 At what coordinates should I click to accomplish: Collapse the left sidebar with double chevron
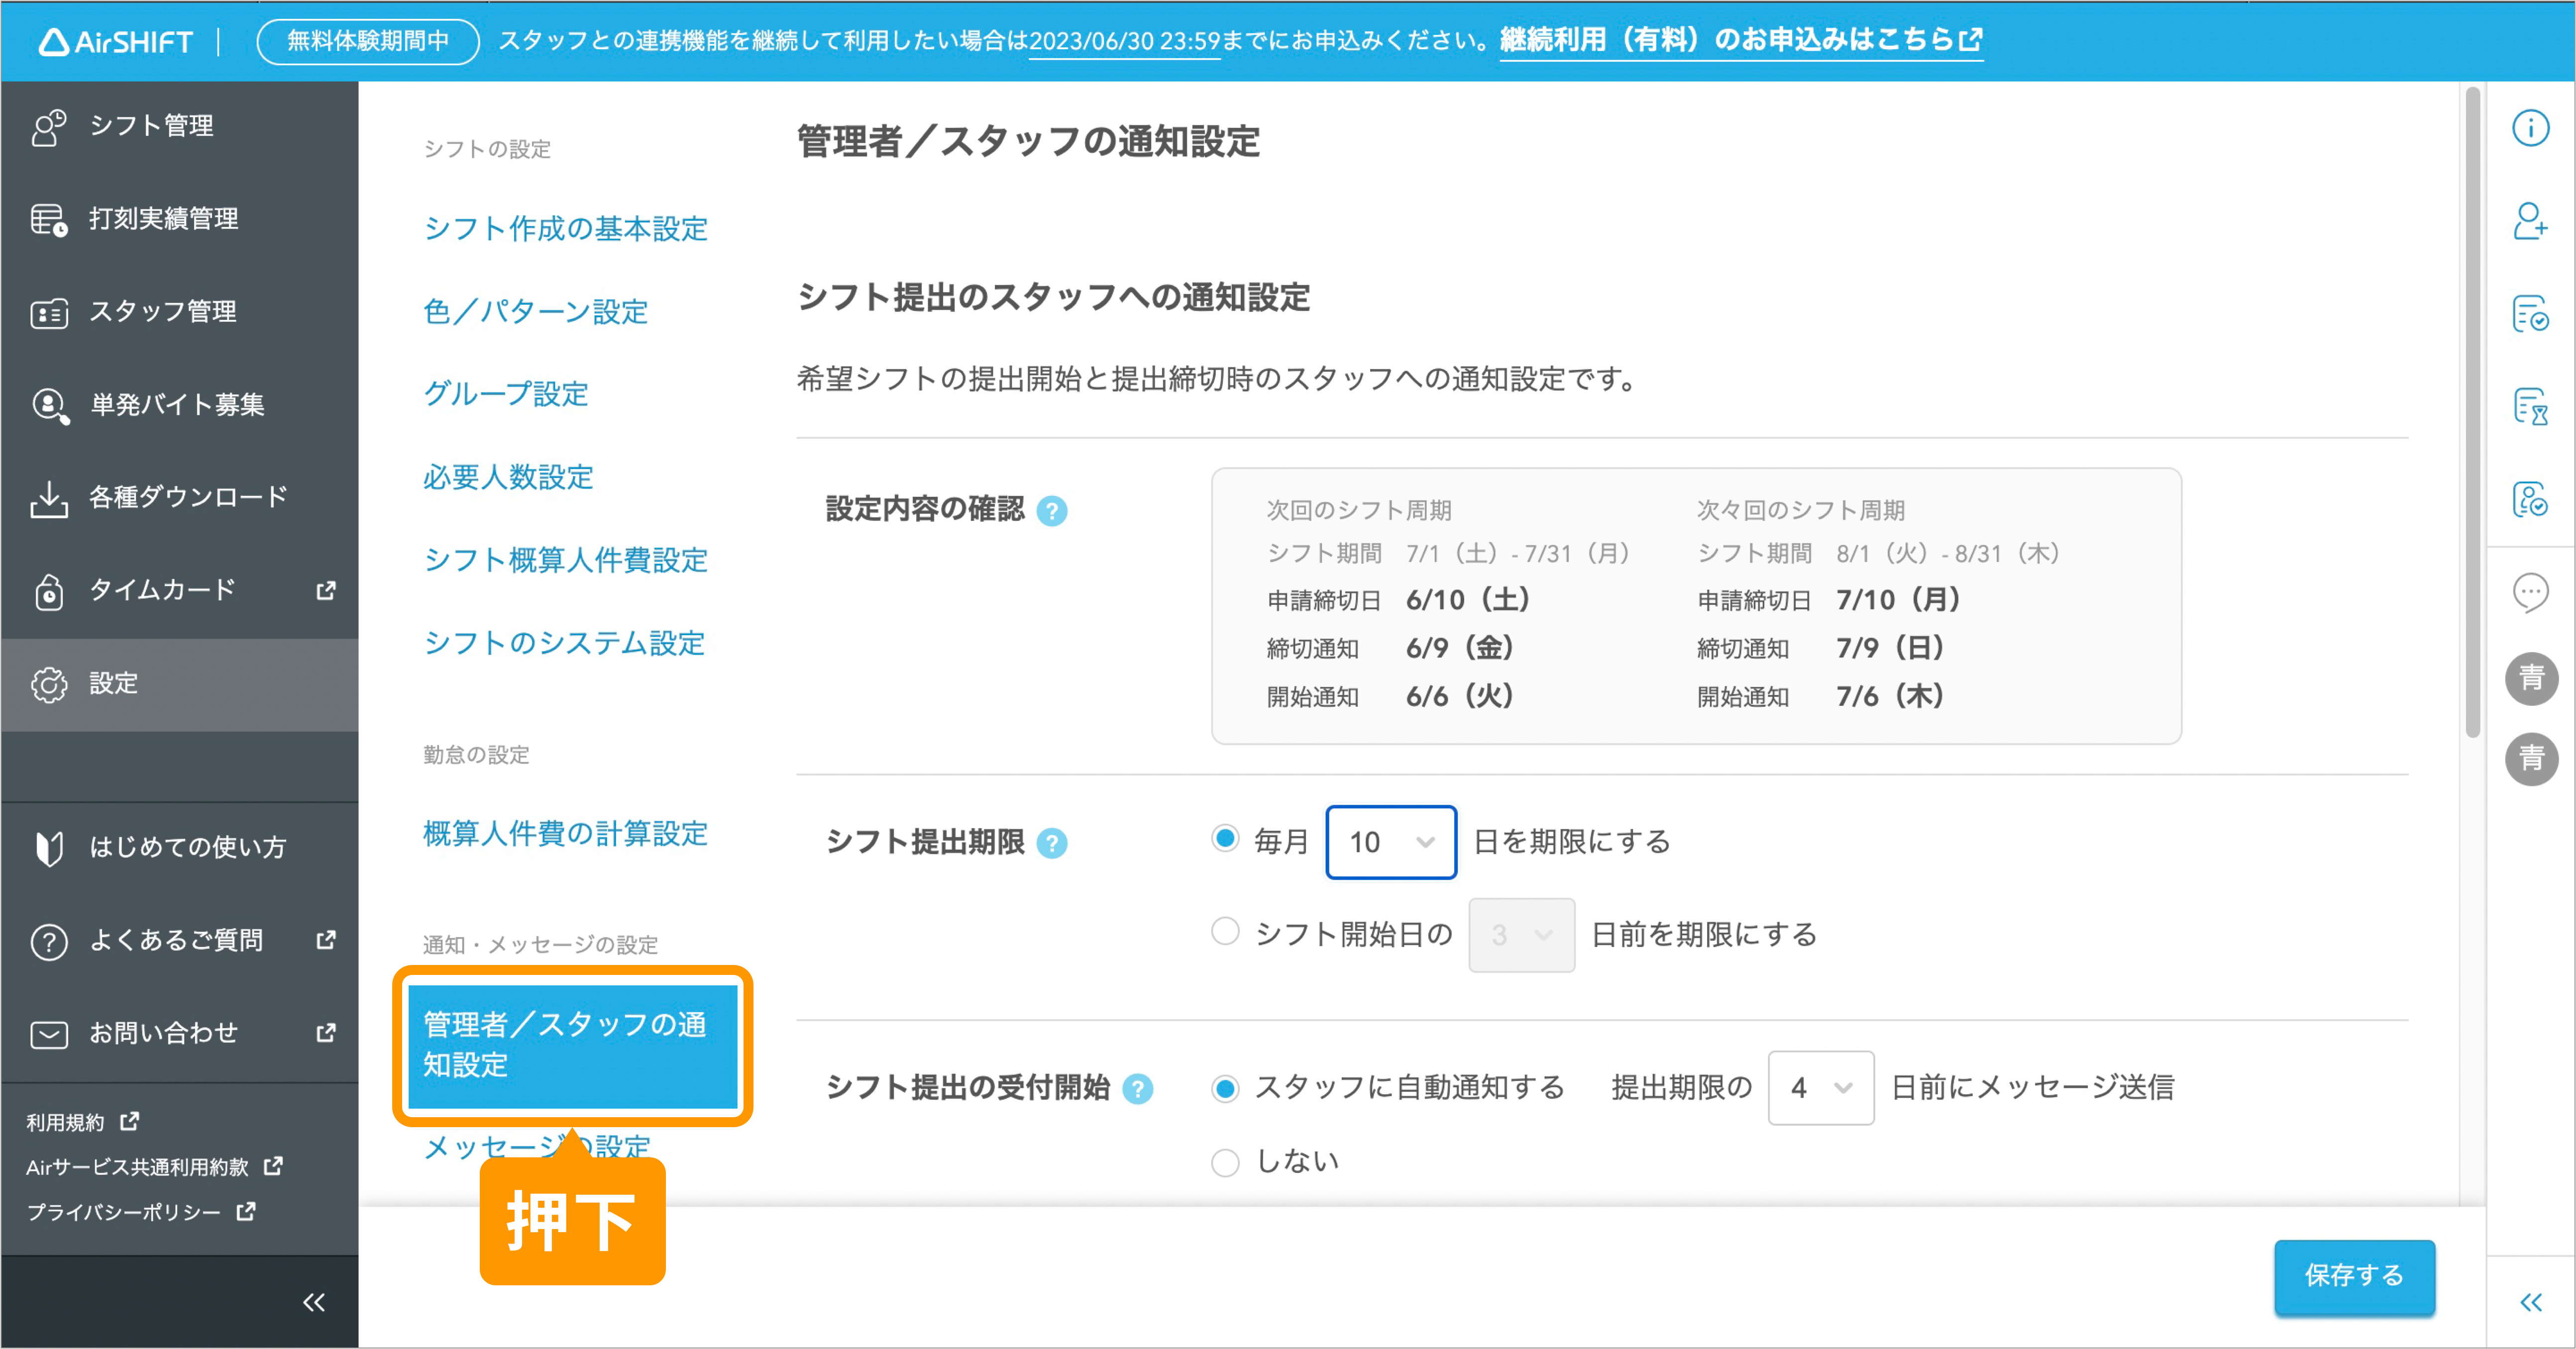click(314, 1302)
